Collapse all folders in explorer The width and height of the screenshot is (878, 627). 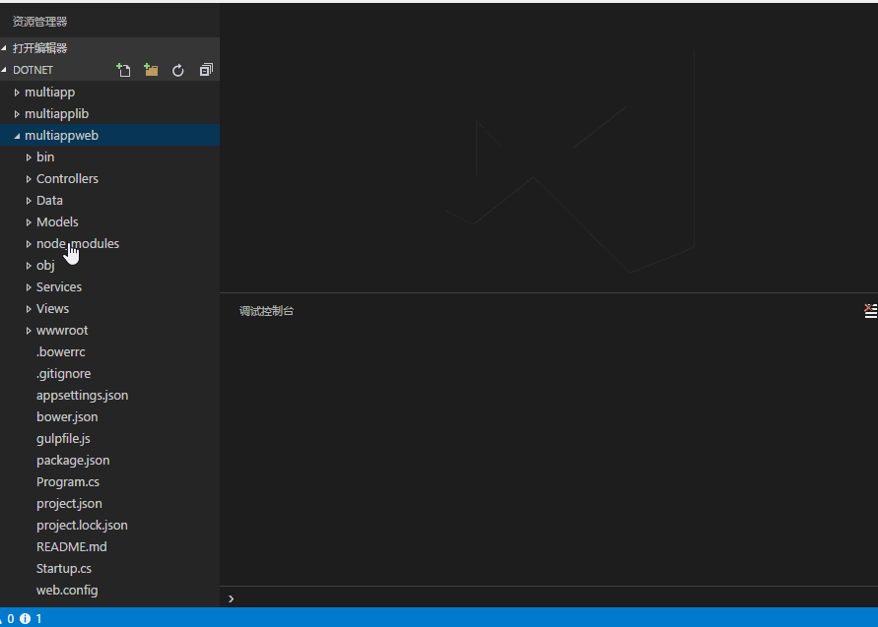point(206,70)
